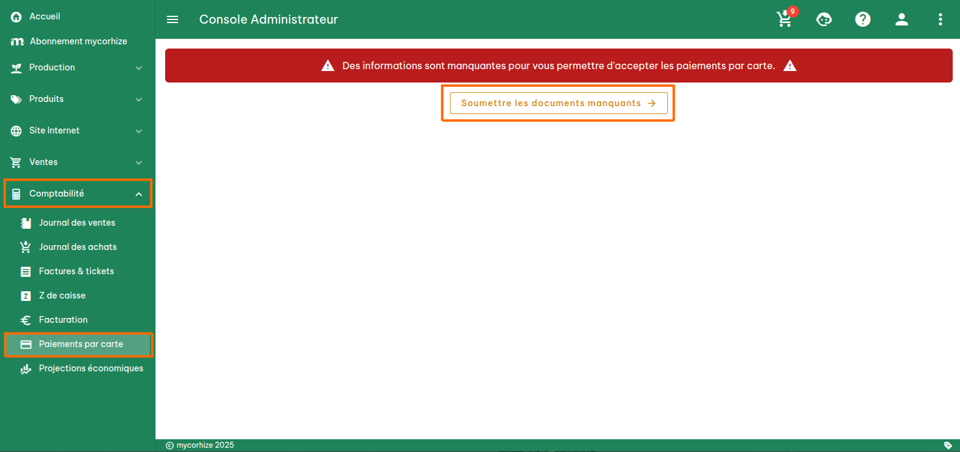Click the Journal des ventes book icon
The image size is (960, 452).
click(26, 223)
